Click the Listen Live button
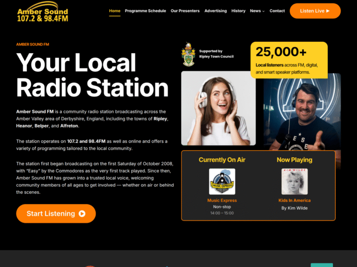The height and width of the screenshot is (267, 357). [315, 11]
